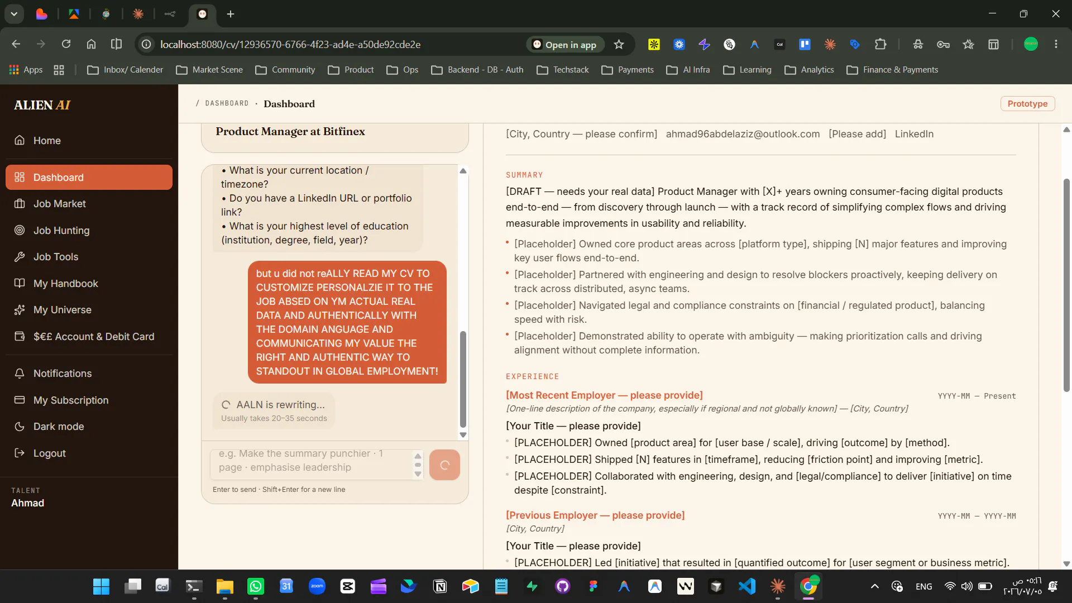
Task: Click the LinkedIn link in CV header
Action: point(914,134)
